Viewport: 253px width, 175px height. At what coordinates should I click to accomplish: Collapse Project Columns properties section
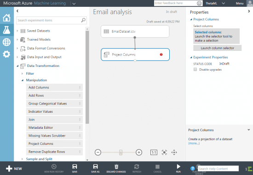(191, 19)
